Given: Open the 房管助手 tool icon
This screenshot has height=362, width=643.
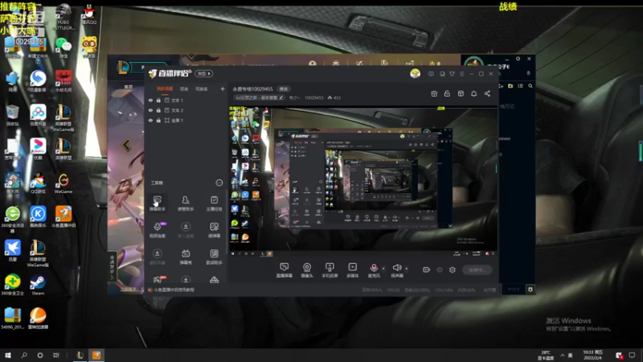Looking at the screenshot, I should point(186,204).
